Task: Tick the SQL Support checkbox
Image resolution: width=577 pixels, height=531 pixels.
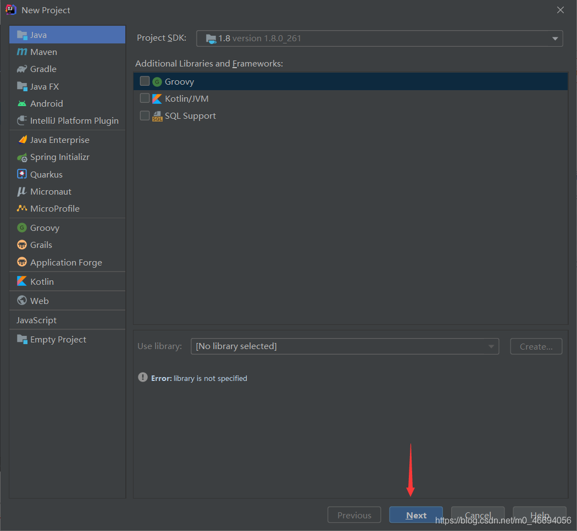Action: point(145,115)
